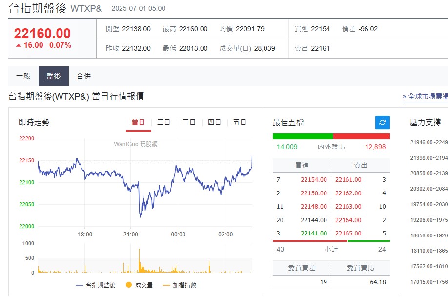Click the 買進 column header

pos(302,166)
